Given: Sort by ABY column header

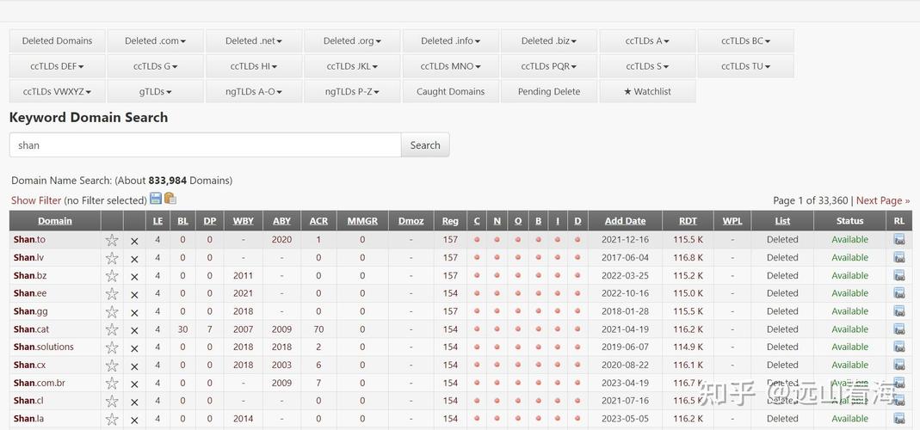Looking at the screenshot, I should (x=281, y=221).
